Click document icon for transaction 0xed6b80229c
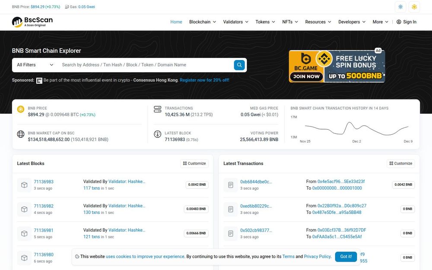This screenshot has width=432, height=270. click(231, 209)
